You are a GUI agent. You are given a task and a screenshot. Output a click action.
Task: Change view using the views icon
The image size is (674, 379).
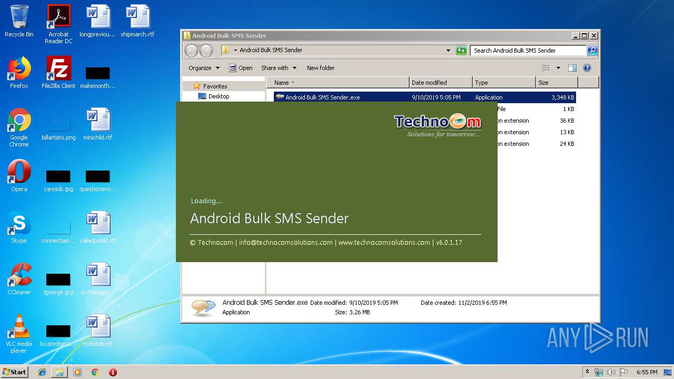pos(546,68)
